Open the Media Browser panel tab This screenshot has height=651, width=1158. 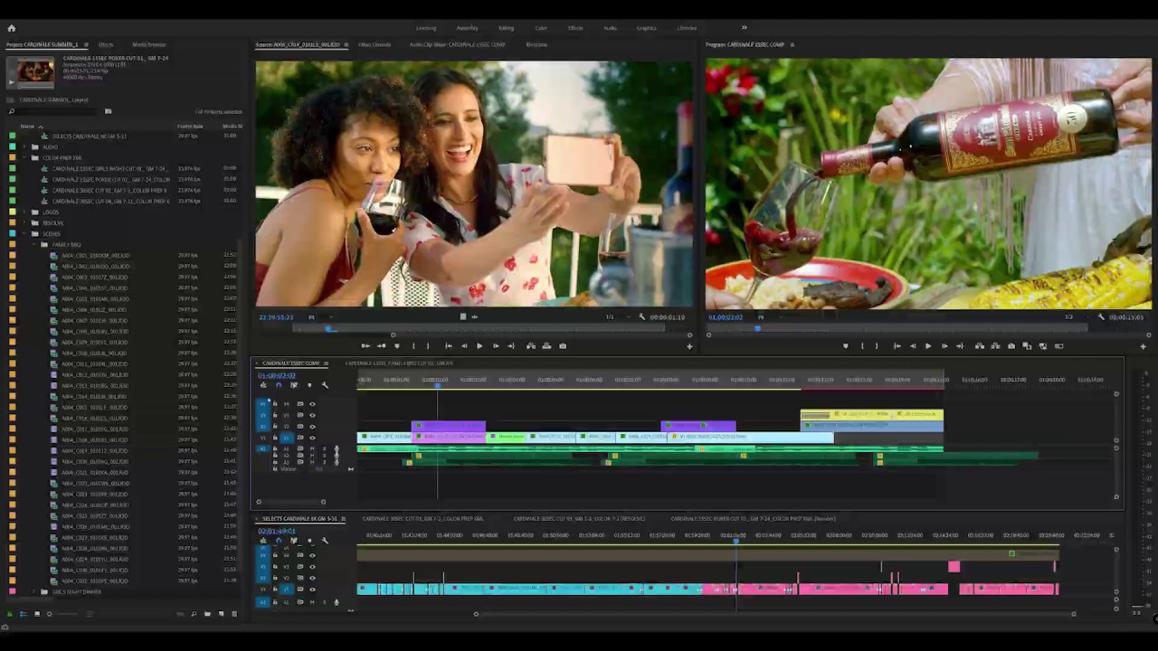tap(149, 44)
